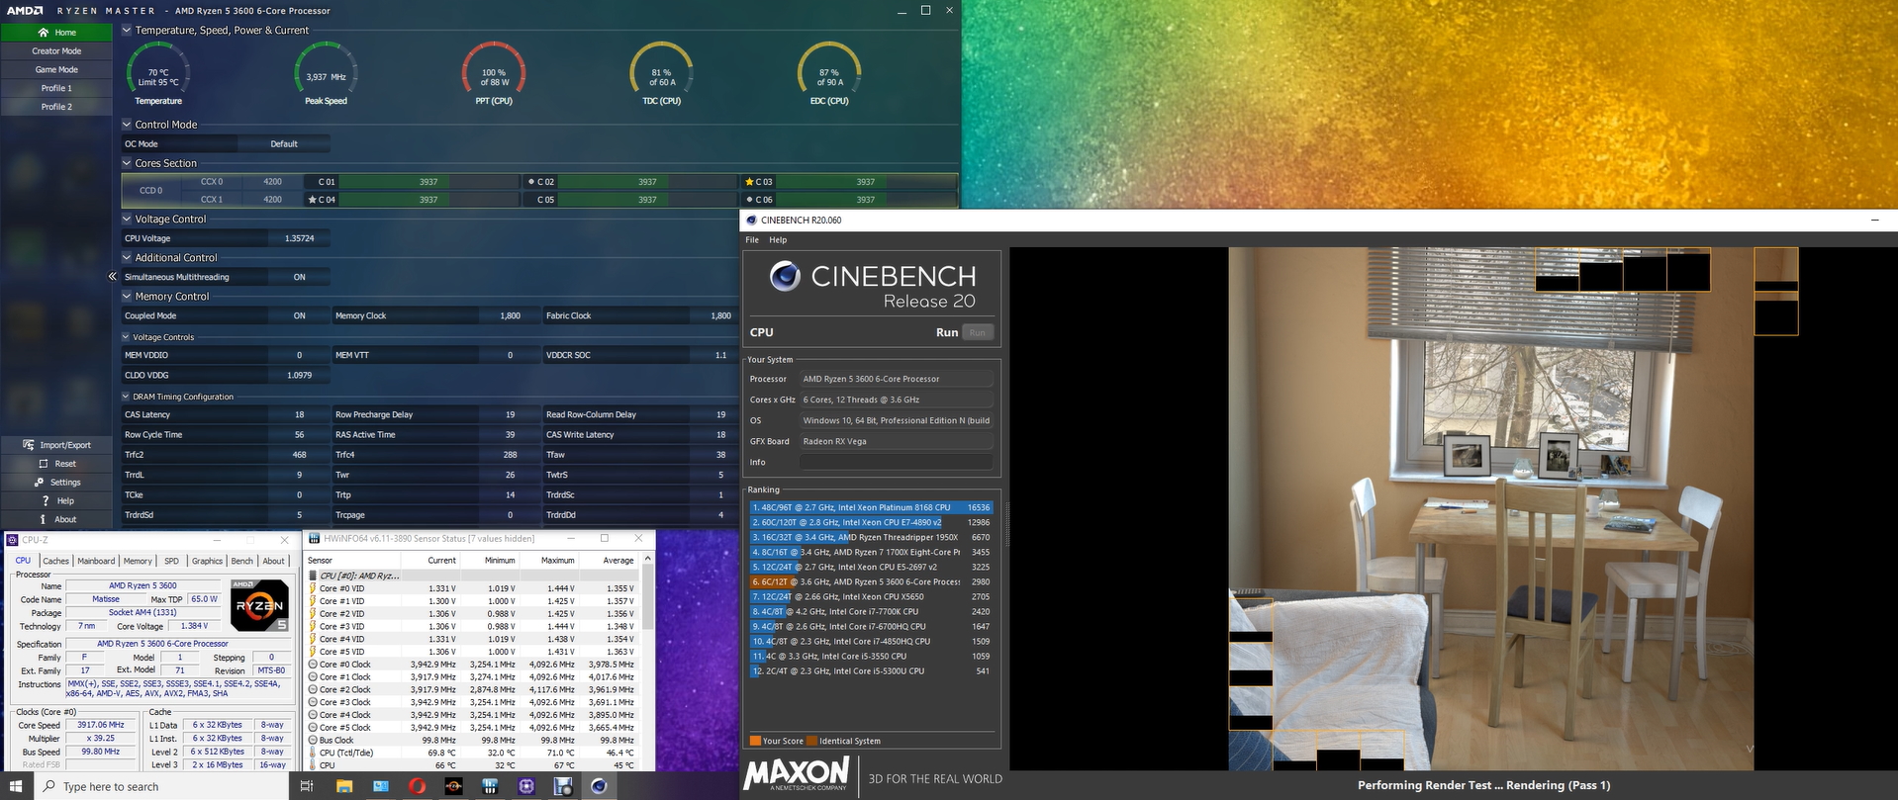Viewport: 1898px width, 800px height.
Task: Click the gold star beside core C 03
Action: click(749, 182)
